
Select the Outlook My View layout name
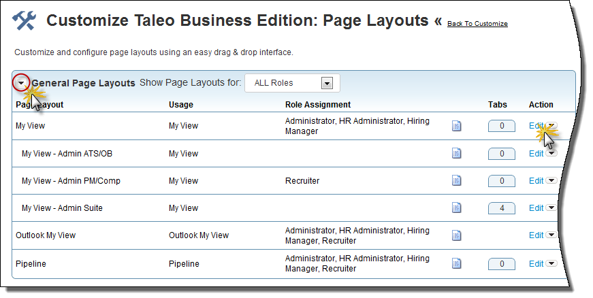(x=46, y=235)
